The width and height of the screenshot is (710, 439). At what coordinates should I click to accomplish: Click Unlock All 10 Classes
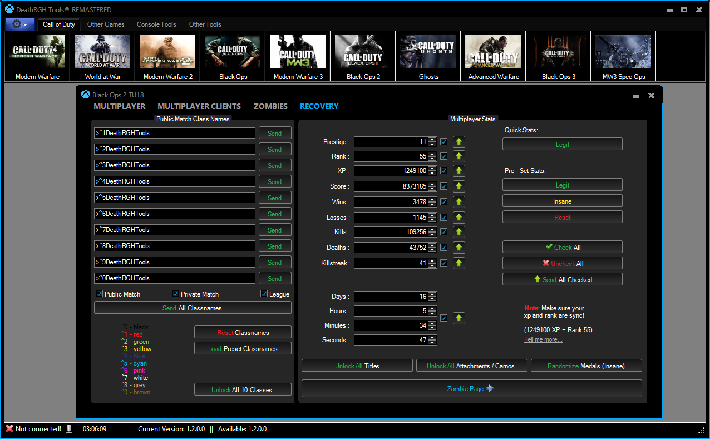tap(243, 389)
